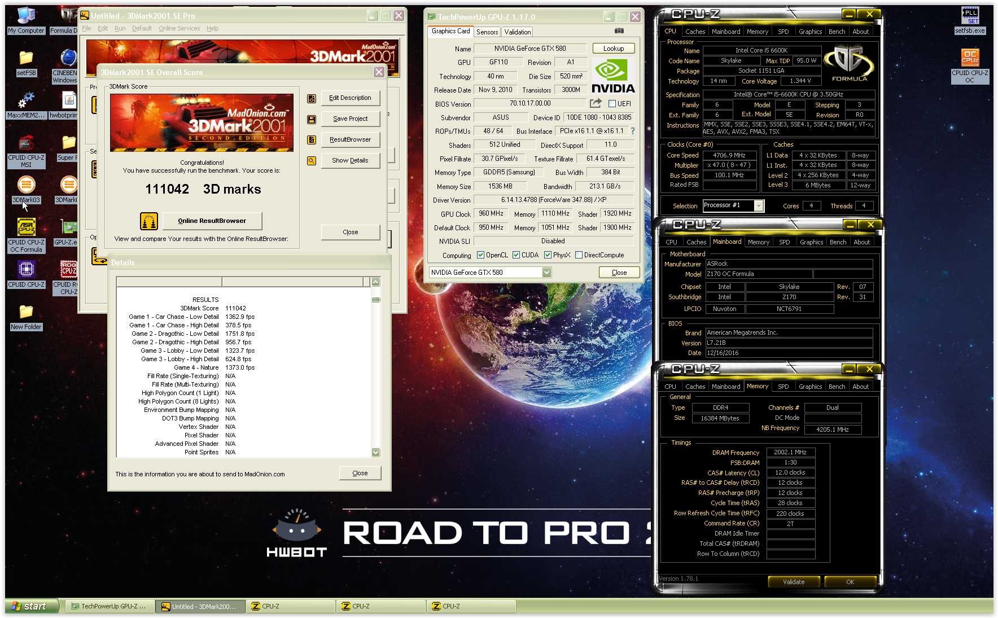Switch to Caches tab in top CPU-Z window
Viewport: 998px width, 618px height.
pos(695,32)
